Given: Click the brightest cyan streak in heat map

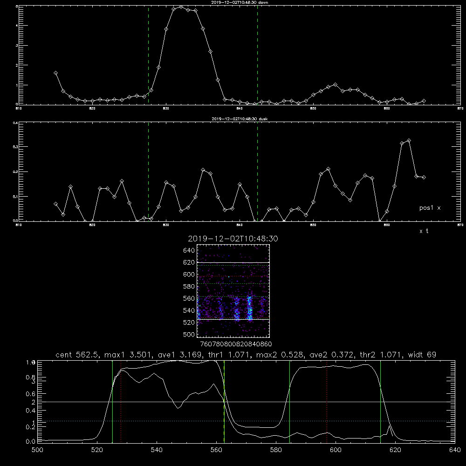Looking at the screenshot, I should coord(250,309).
